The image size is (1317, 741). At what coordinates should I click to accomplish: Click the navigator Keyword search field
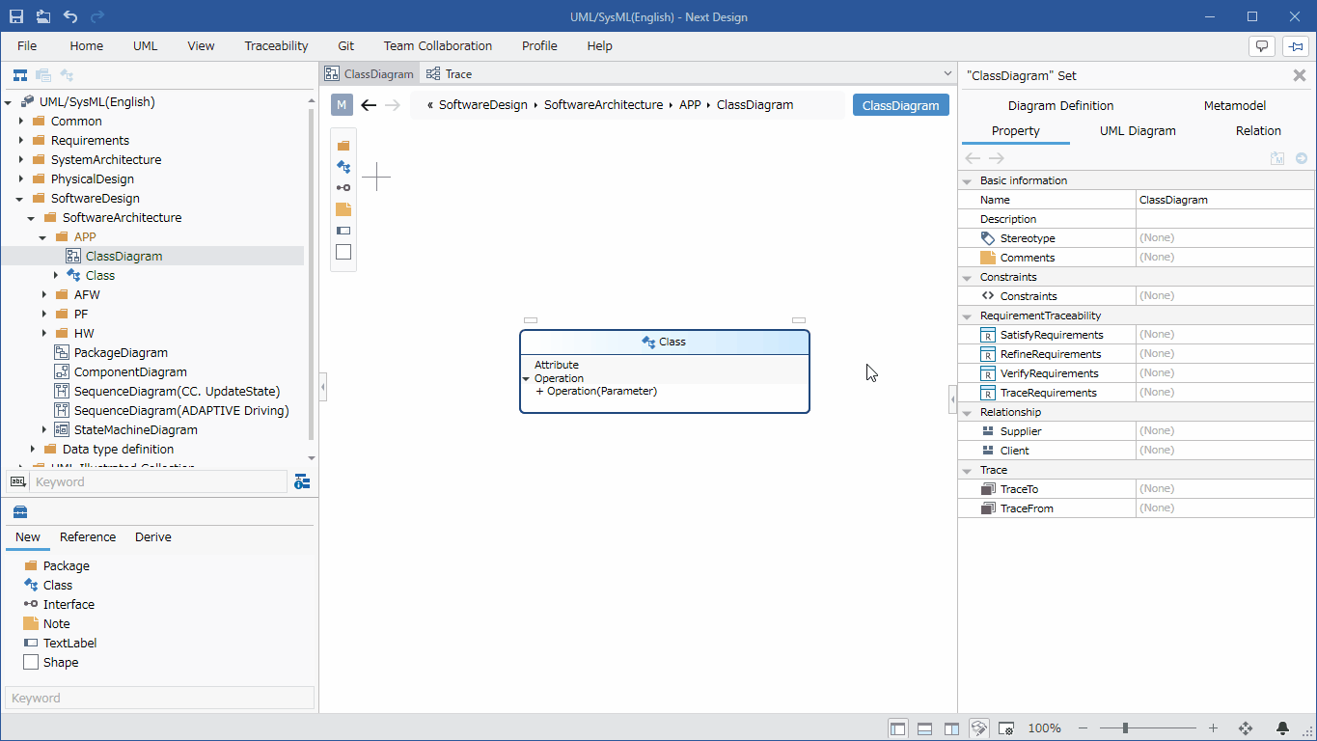click(158, 481)
